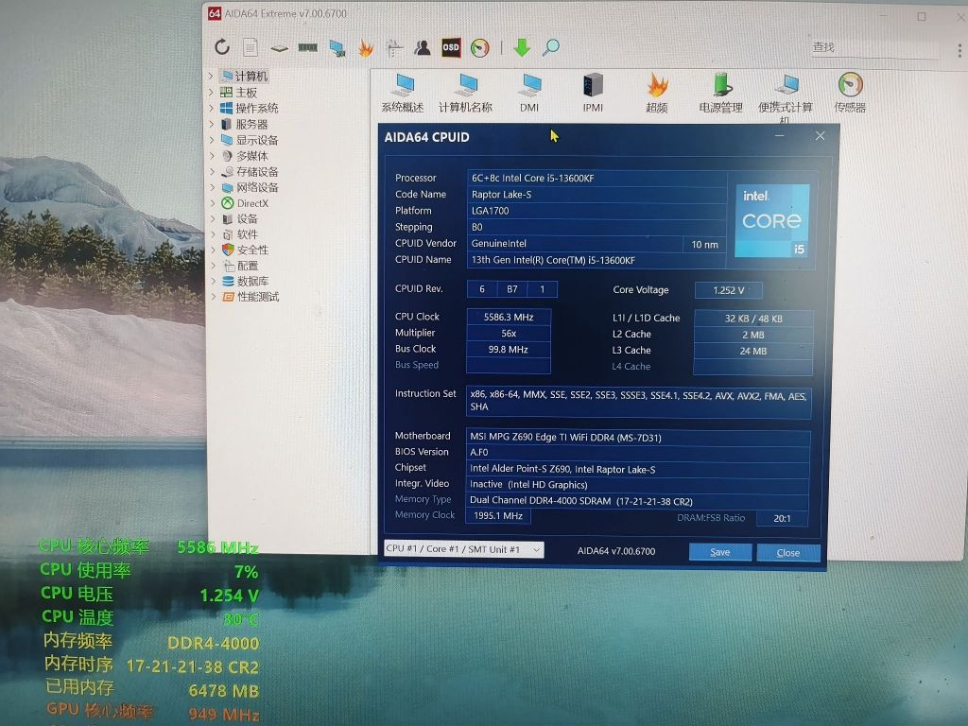This screenshot has height=726, width=968.
Task: Click the Close button in CPUID window
Action: (788, 551)
